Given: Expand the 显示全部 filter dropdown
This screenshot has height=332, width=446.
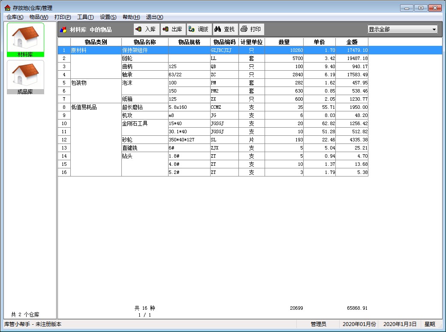Looking at the screenshot, I should (x=434, y=30).
